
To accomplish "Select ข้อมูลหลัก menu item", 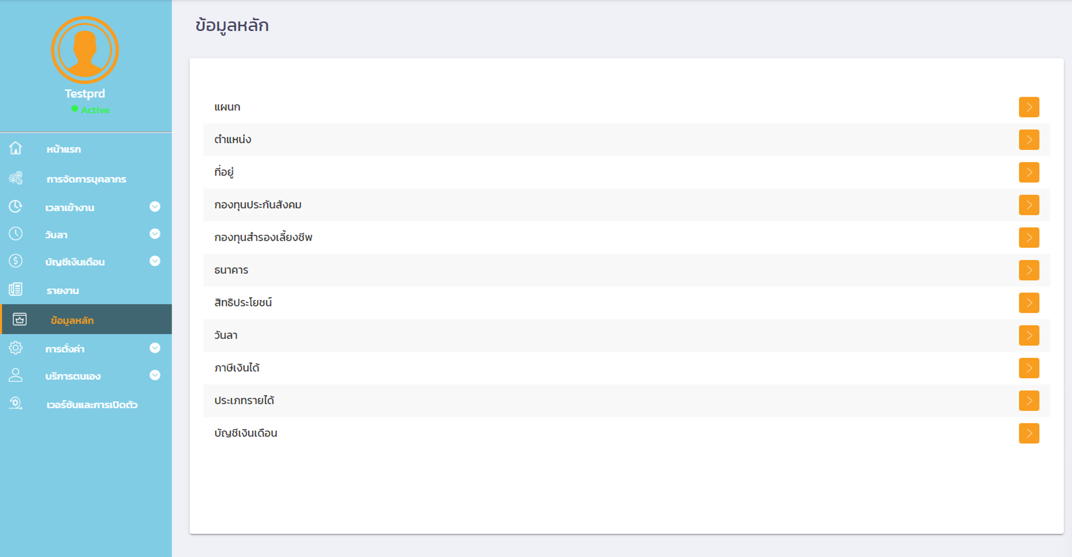I will pos(72,320).
